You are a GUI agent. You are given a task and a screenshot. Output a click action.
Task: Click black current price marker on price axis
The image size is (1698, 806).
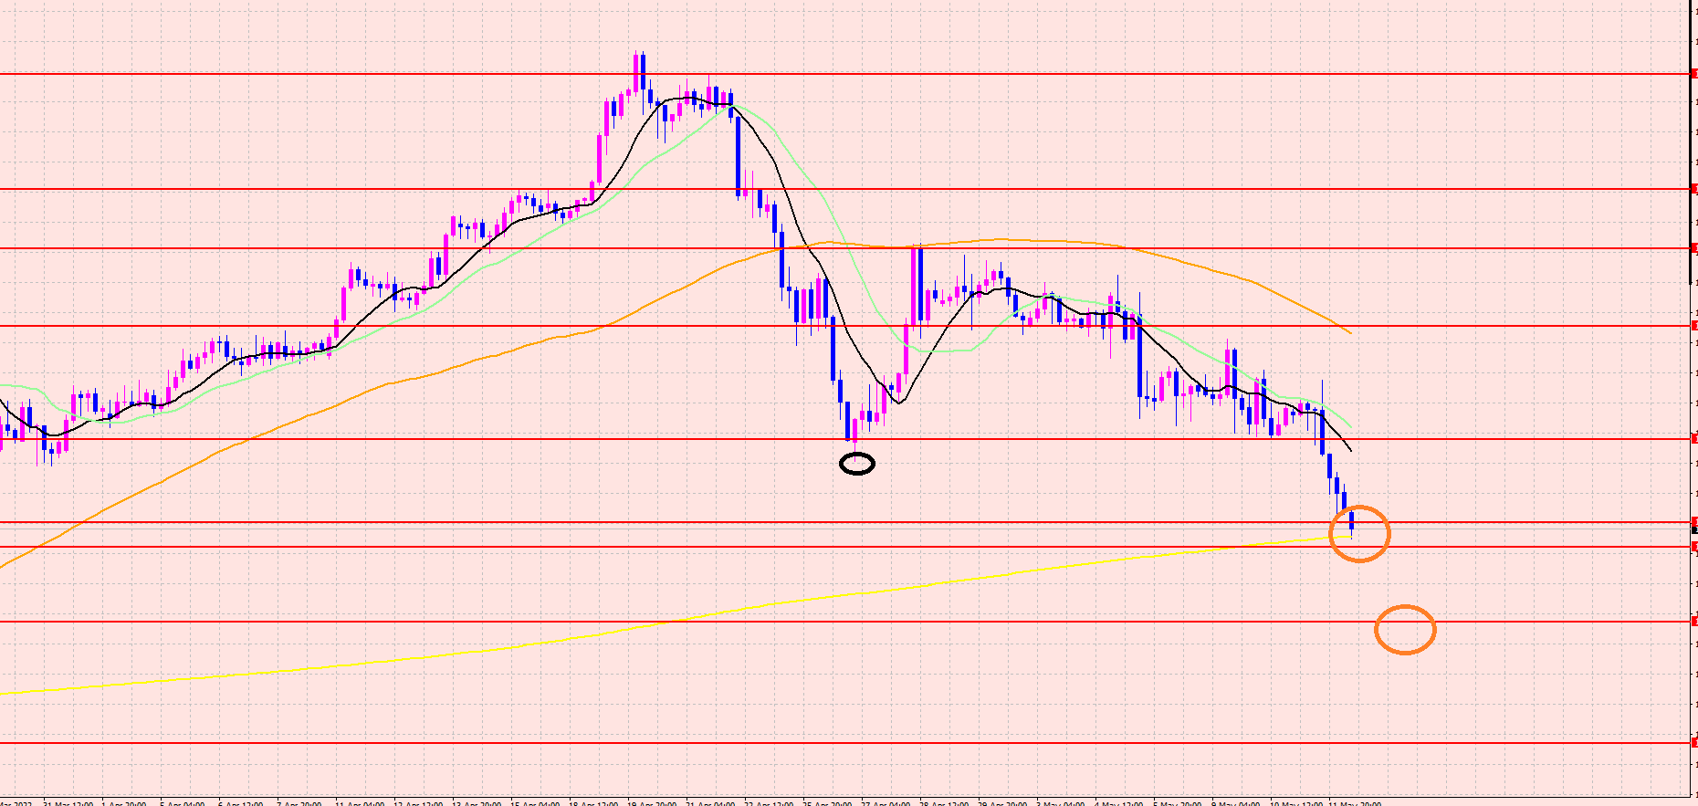(1693, 530)
